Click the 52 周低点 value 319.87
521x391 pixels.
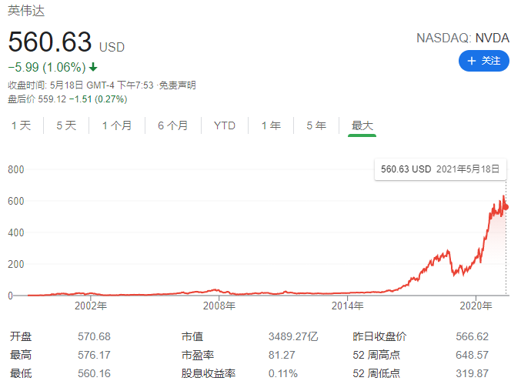pos(473,373)
